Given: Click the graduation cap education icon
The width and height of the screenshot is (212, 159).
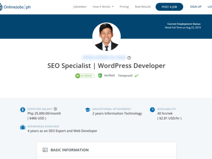Looking at the screenshot, I should [87, 110].
